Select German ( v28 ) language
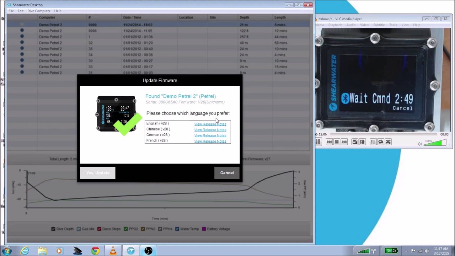 coord(158,135)
